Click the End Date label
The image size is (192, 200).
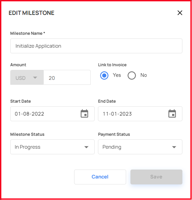pos(107,101)
